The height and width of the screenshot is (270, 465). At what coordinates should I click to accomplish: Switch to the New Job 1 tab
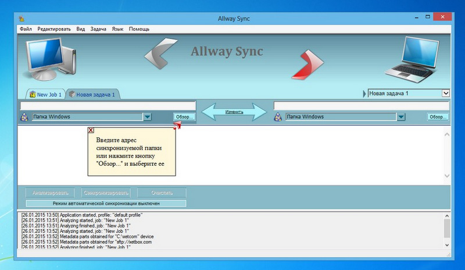pyautogui.click(x=46, y=94)
